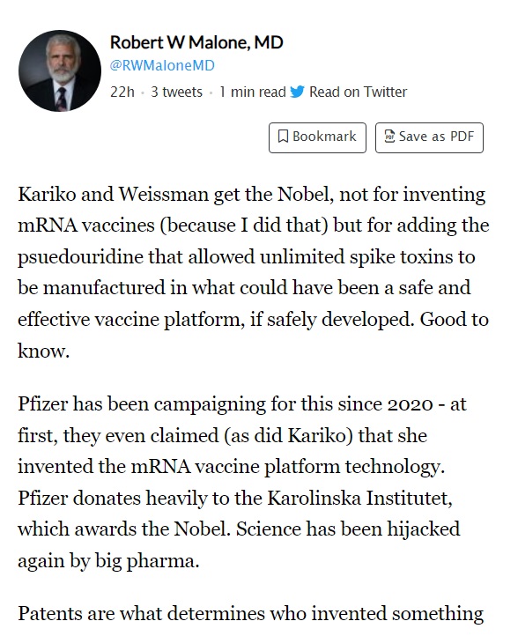518x636 pixels.
Task: Open Robert W Malone's profile photo
Action: click(x=60, y=70)
